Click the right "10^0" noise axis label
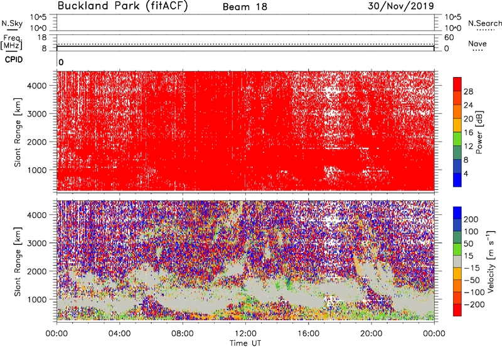The height and width of the screenshot is (347, 502). pyautogui.click(x=453, y=28)
